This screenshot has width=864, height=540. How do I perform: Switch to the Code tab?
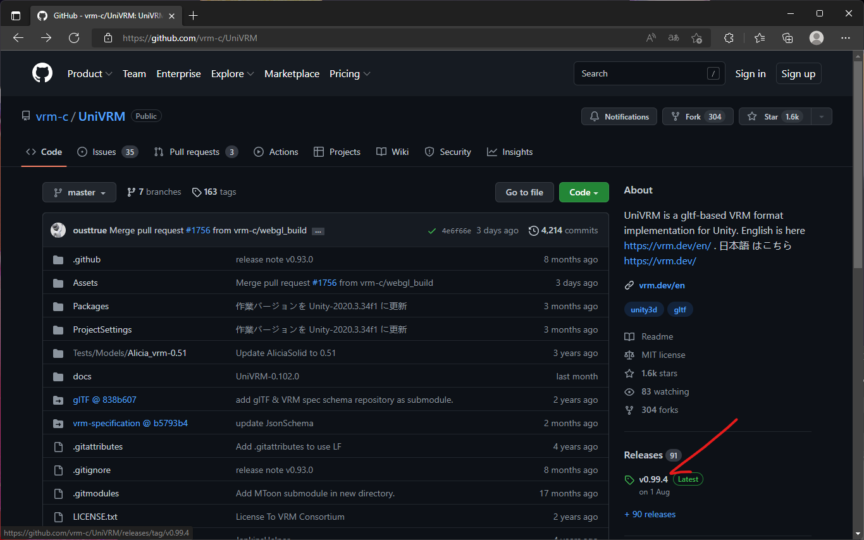(x=44, y=152)
